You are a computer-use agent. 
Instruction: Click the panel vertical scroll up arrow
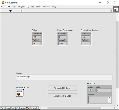click(118, 14)
